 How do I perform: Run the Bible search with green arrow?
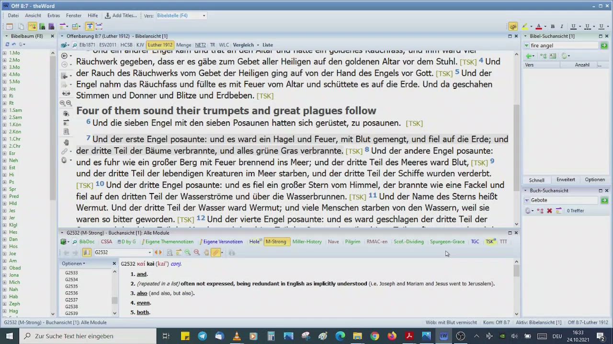[x=604, y=45]
